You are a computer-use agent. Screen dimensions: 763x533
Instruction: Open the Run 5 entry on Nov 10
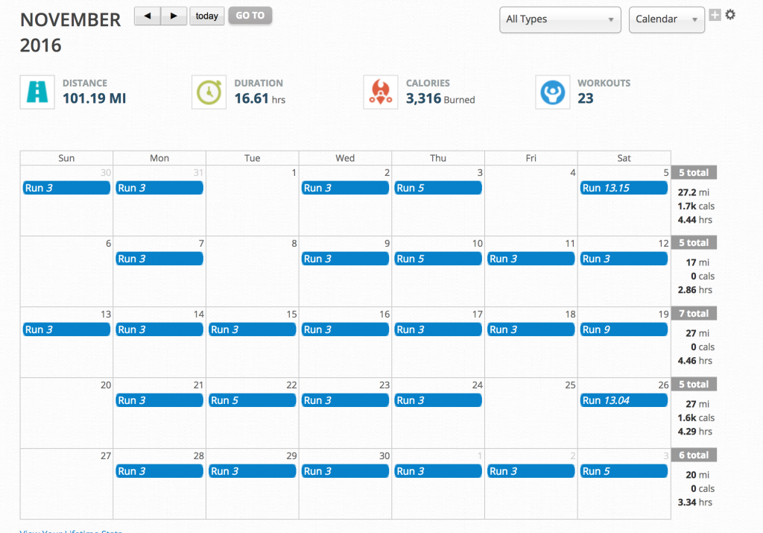[438, 259]
